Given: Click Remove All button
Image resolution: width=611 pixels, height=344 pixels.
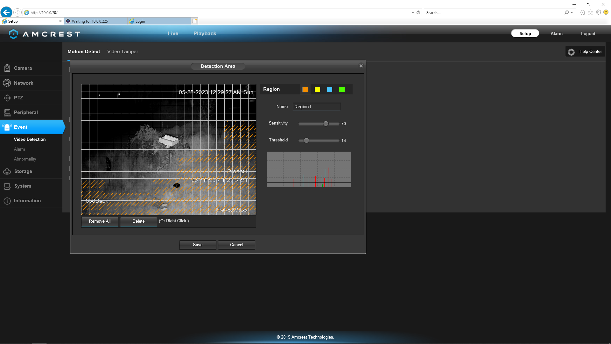Looking at the screenshot, I should [x=100, y=221].
